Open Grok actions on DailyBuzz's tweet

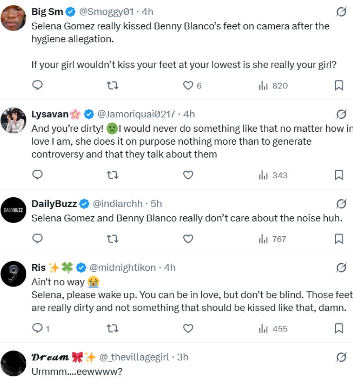pos(340,203)
